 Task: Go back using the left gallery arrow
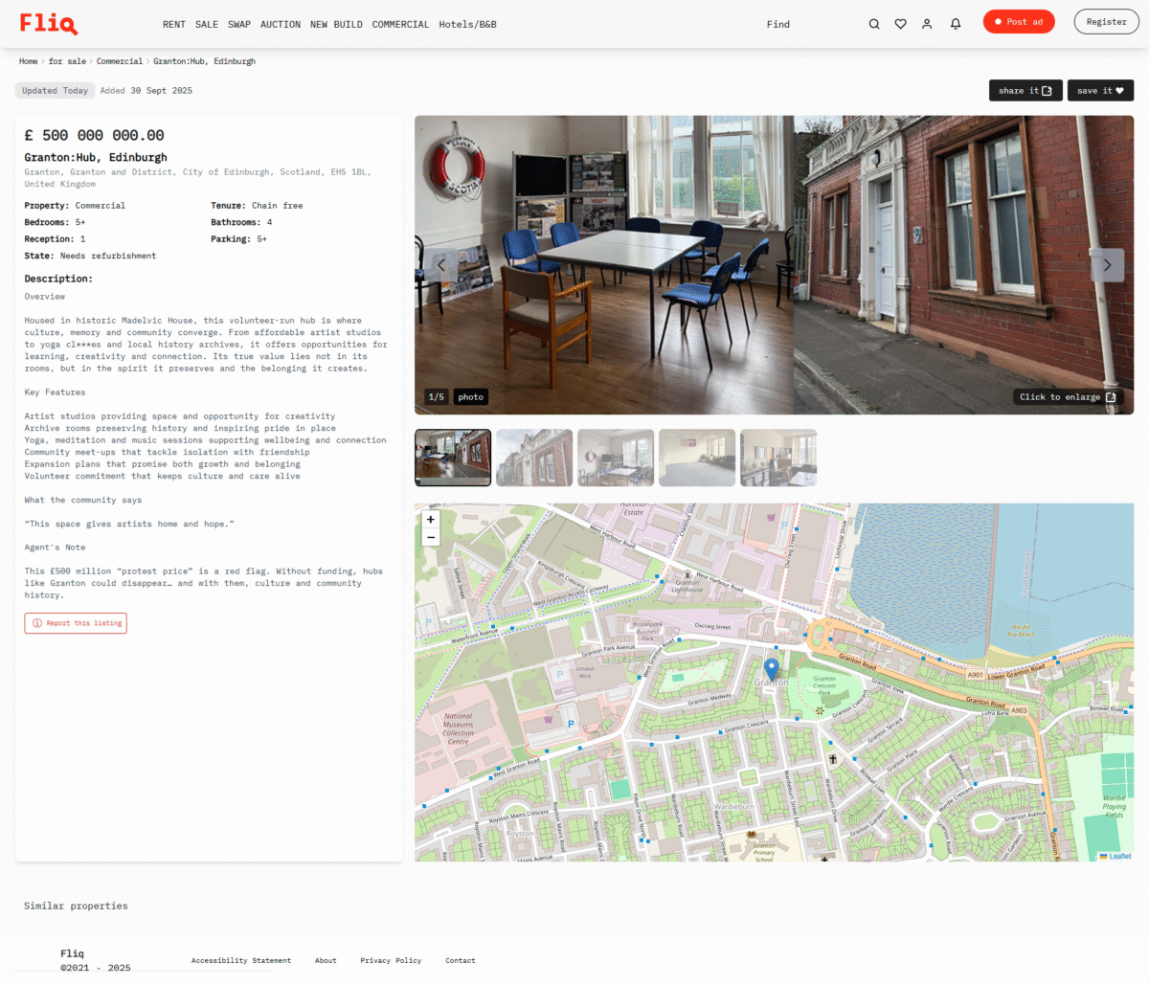click(441, 265)
